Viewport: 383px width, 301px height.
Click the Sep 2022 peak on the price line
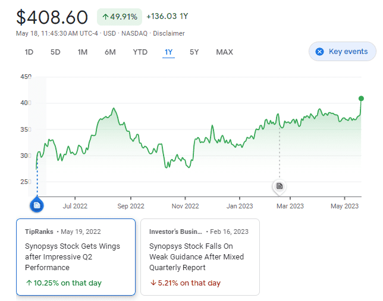tap(114, 108)
